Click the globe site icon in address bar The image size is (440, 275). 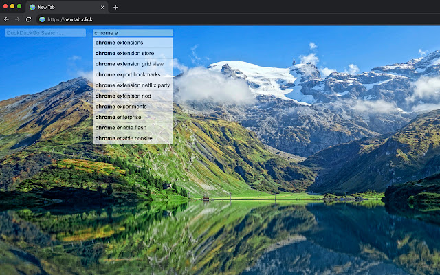point(42,19)
